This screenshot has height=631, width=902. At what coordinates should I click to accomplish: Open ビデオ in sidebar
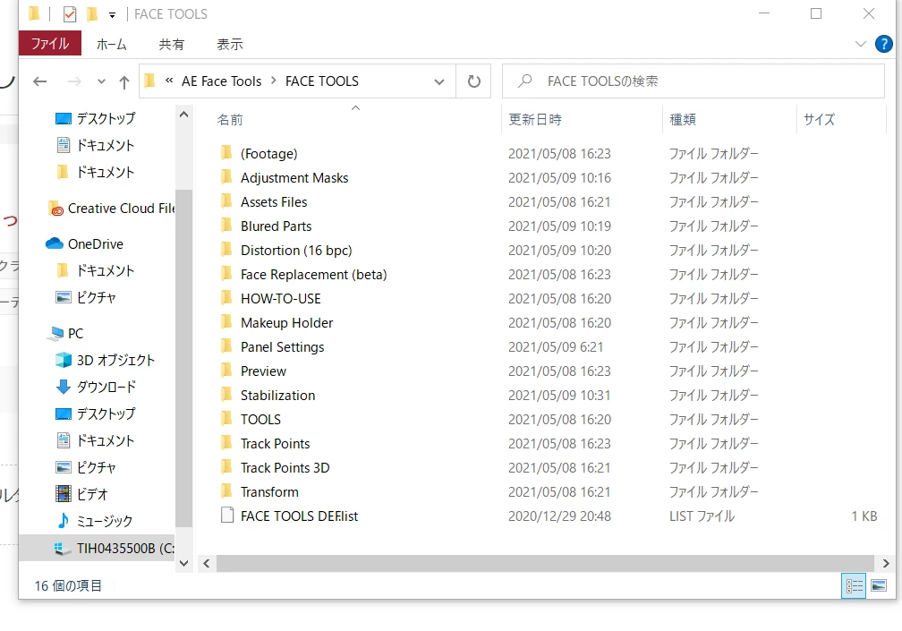point(81,494)
